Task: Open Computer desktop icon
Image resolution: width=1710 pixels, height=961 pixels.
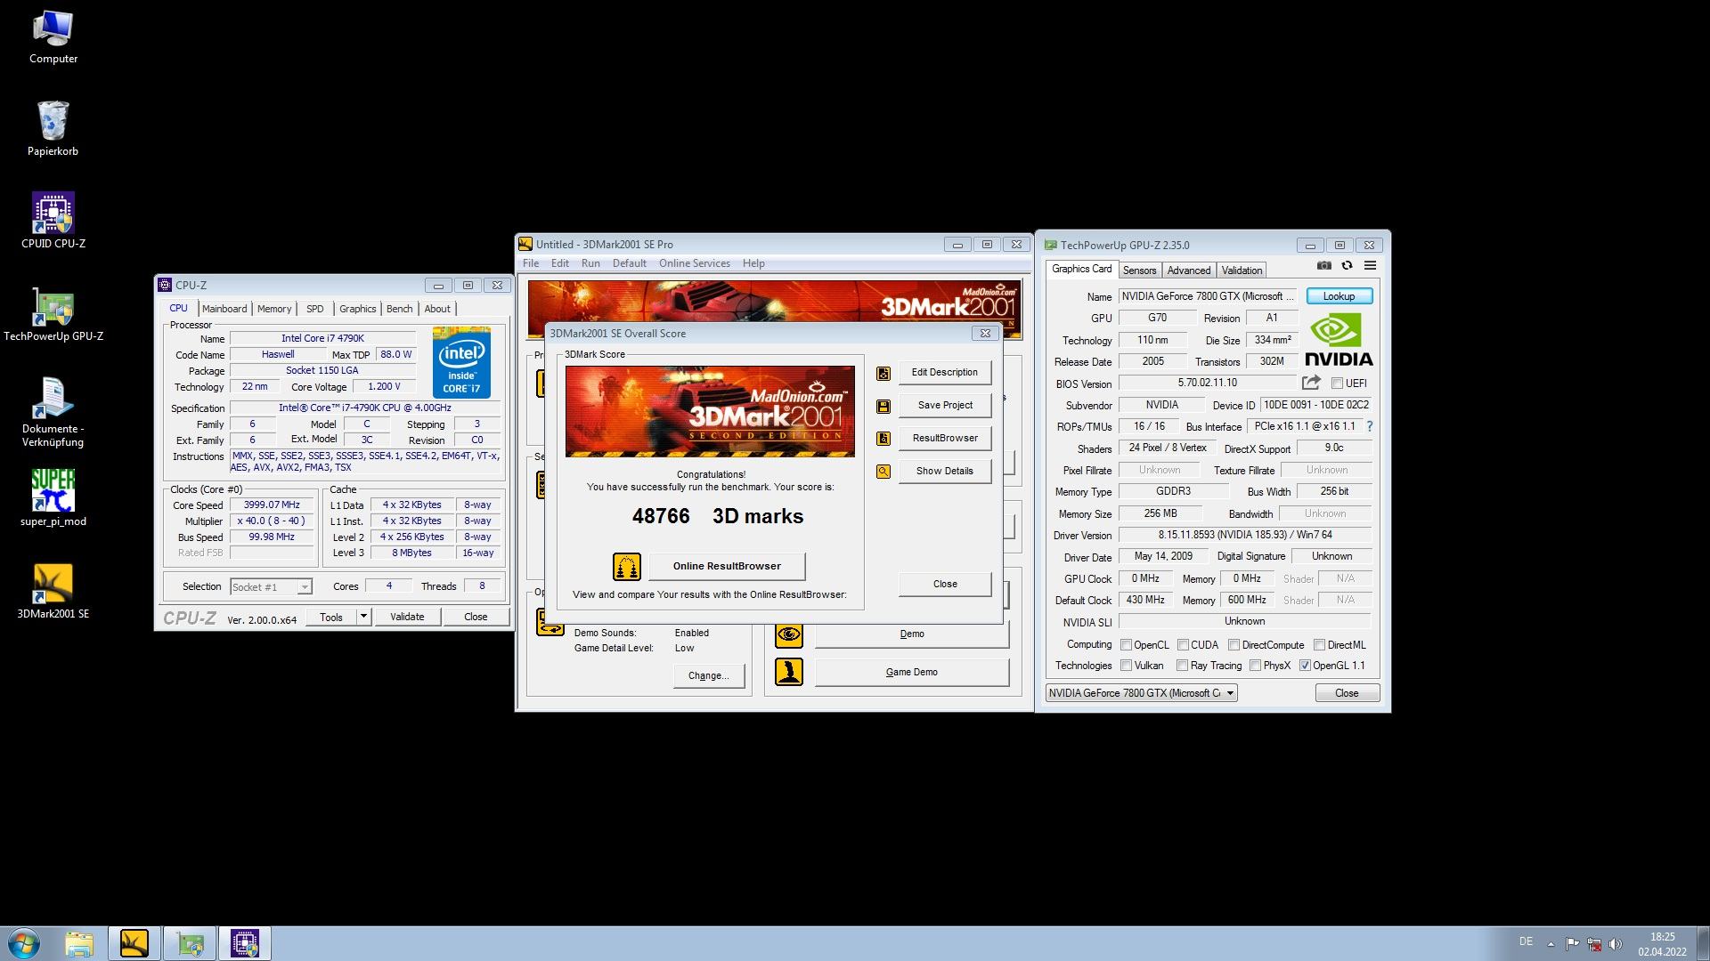Action: 53,37
